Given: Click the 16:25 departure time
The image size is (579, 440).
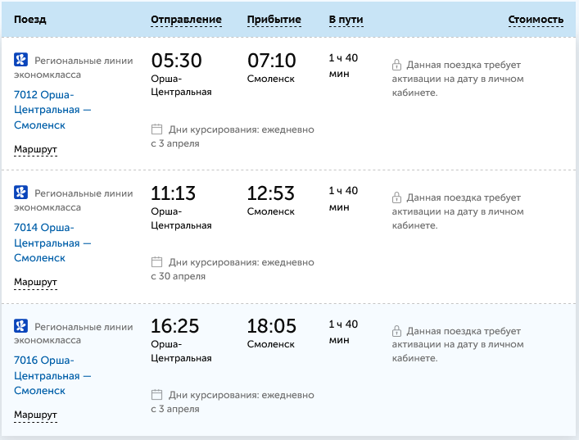Looking at the screenshot, I should (x=175, y=326).
